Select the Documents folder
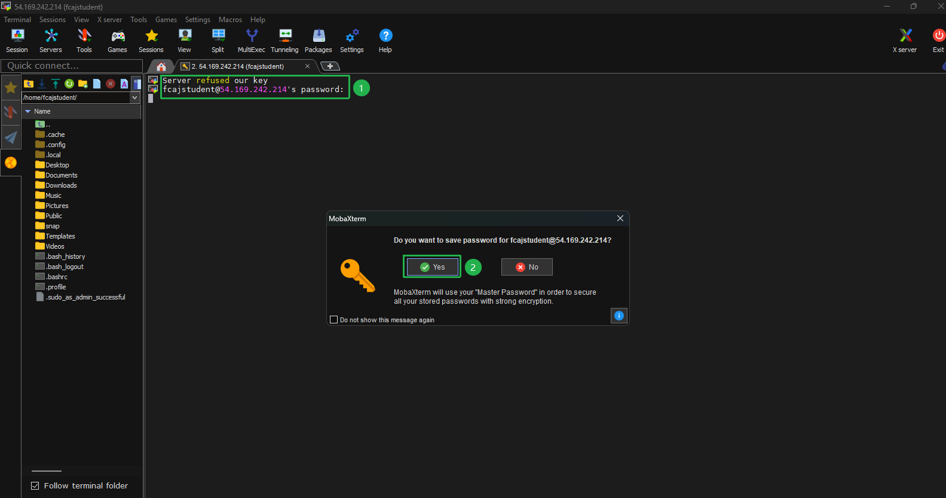Screen dimensions: 946x498 (x=57, y=175)
